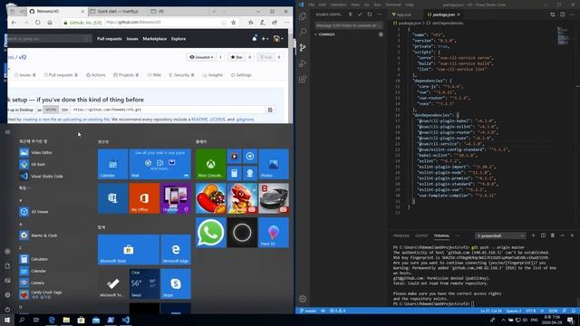
Task: Close the terminal panel
Action: tap(572, 235)
